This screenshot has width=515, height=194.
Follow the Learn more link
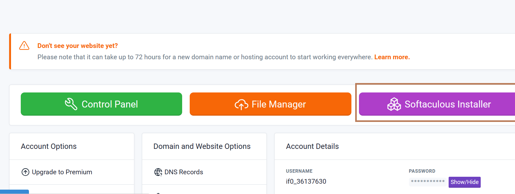coord(392,57)
